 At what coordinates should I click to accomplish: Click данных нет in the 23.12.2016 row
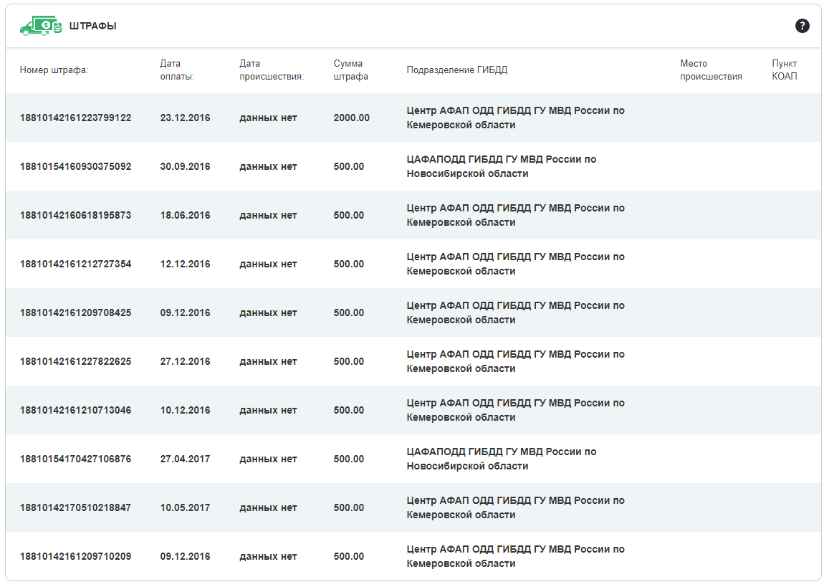pyautogui.click(x=268, y=118)
